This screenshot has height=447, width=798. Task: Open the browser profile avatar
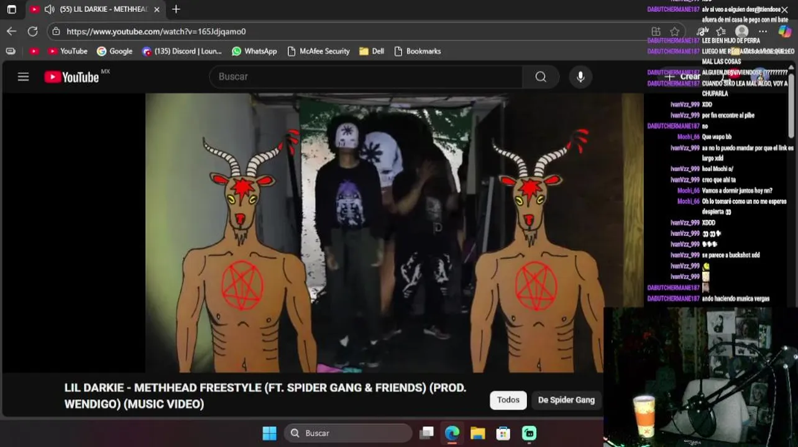(x=741, y=31)
